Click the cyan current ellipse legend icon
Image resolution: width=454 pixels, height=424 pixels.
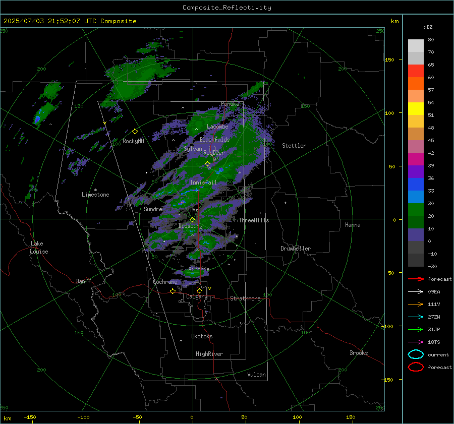(416, 354)
